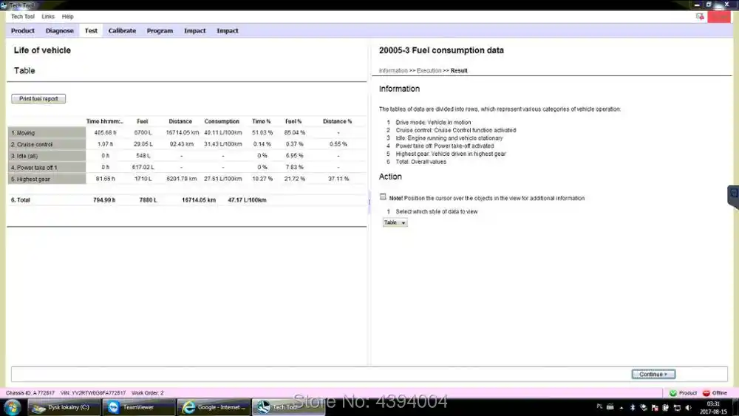This screenshot has height=416, width=739.
Task: Go to the Information breadcrumb step
Action: click(393, 71)
